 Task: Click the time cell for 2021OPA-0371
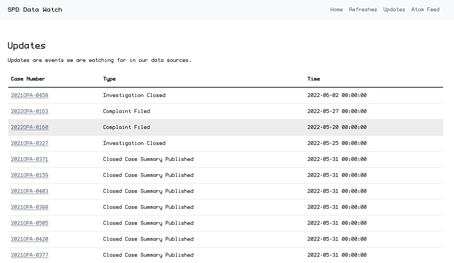337,159
